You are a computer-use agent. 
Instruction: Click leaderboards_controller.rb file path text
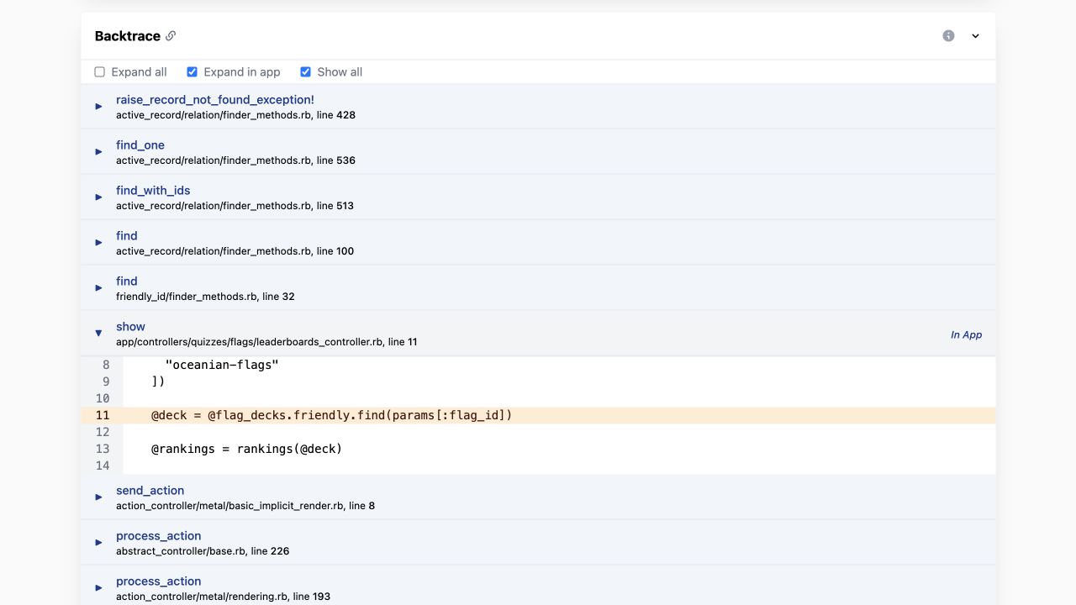(x=266, y=342)
